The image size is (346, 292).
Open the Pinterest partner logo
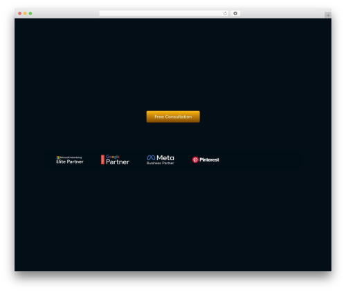pos(206,159)
